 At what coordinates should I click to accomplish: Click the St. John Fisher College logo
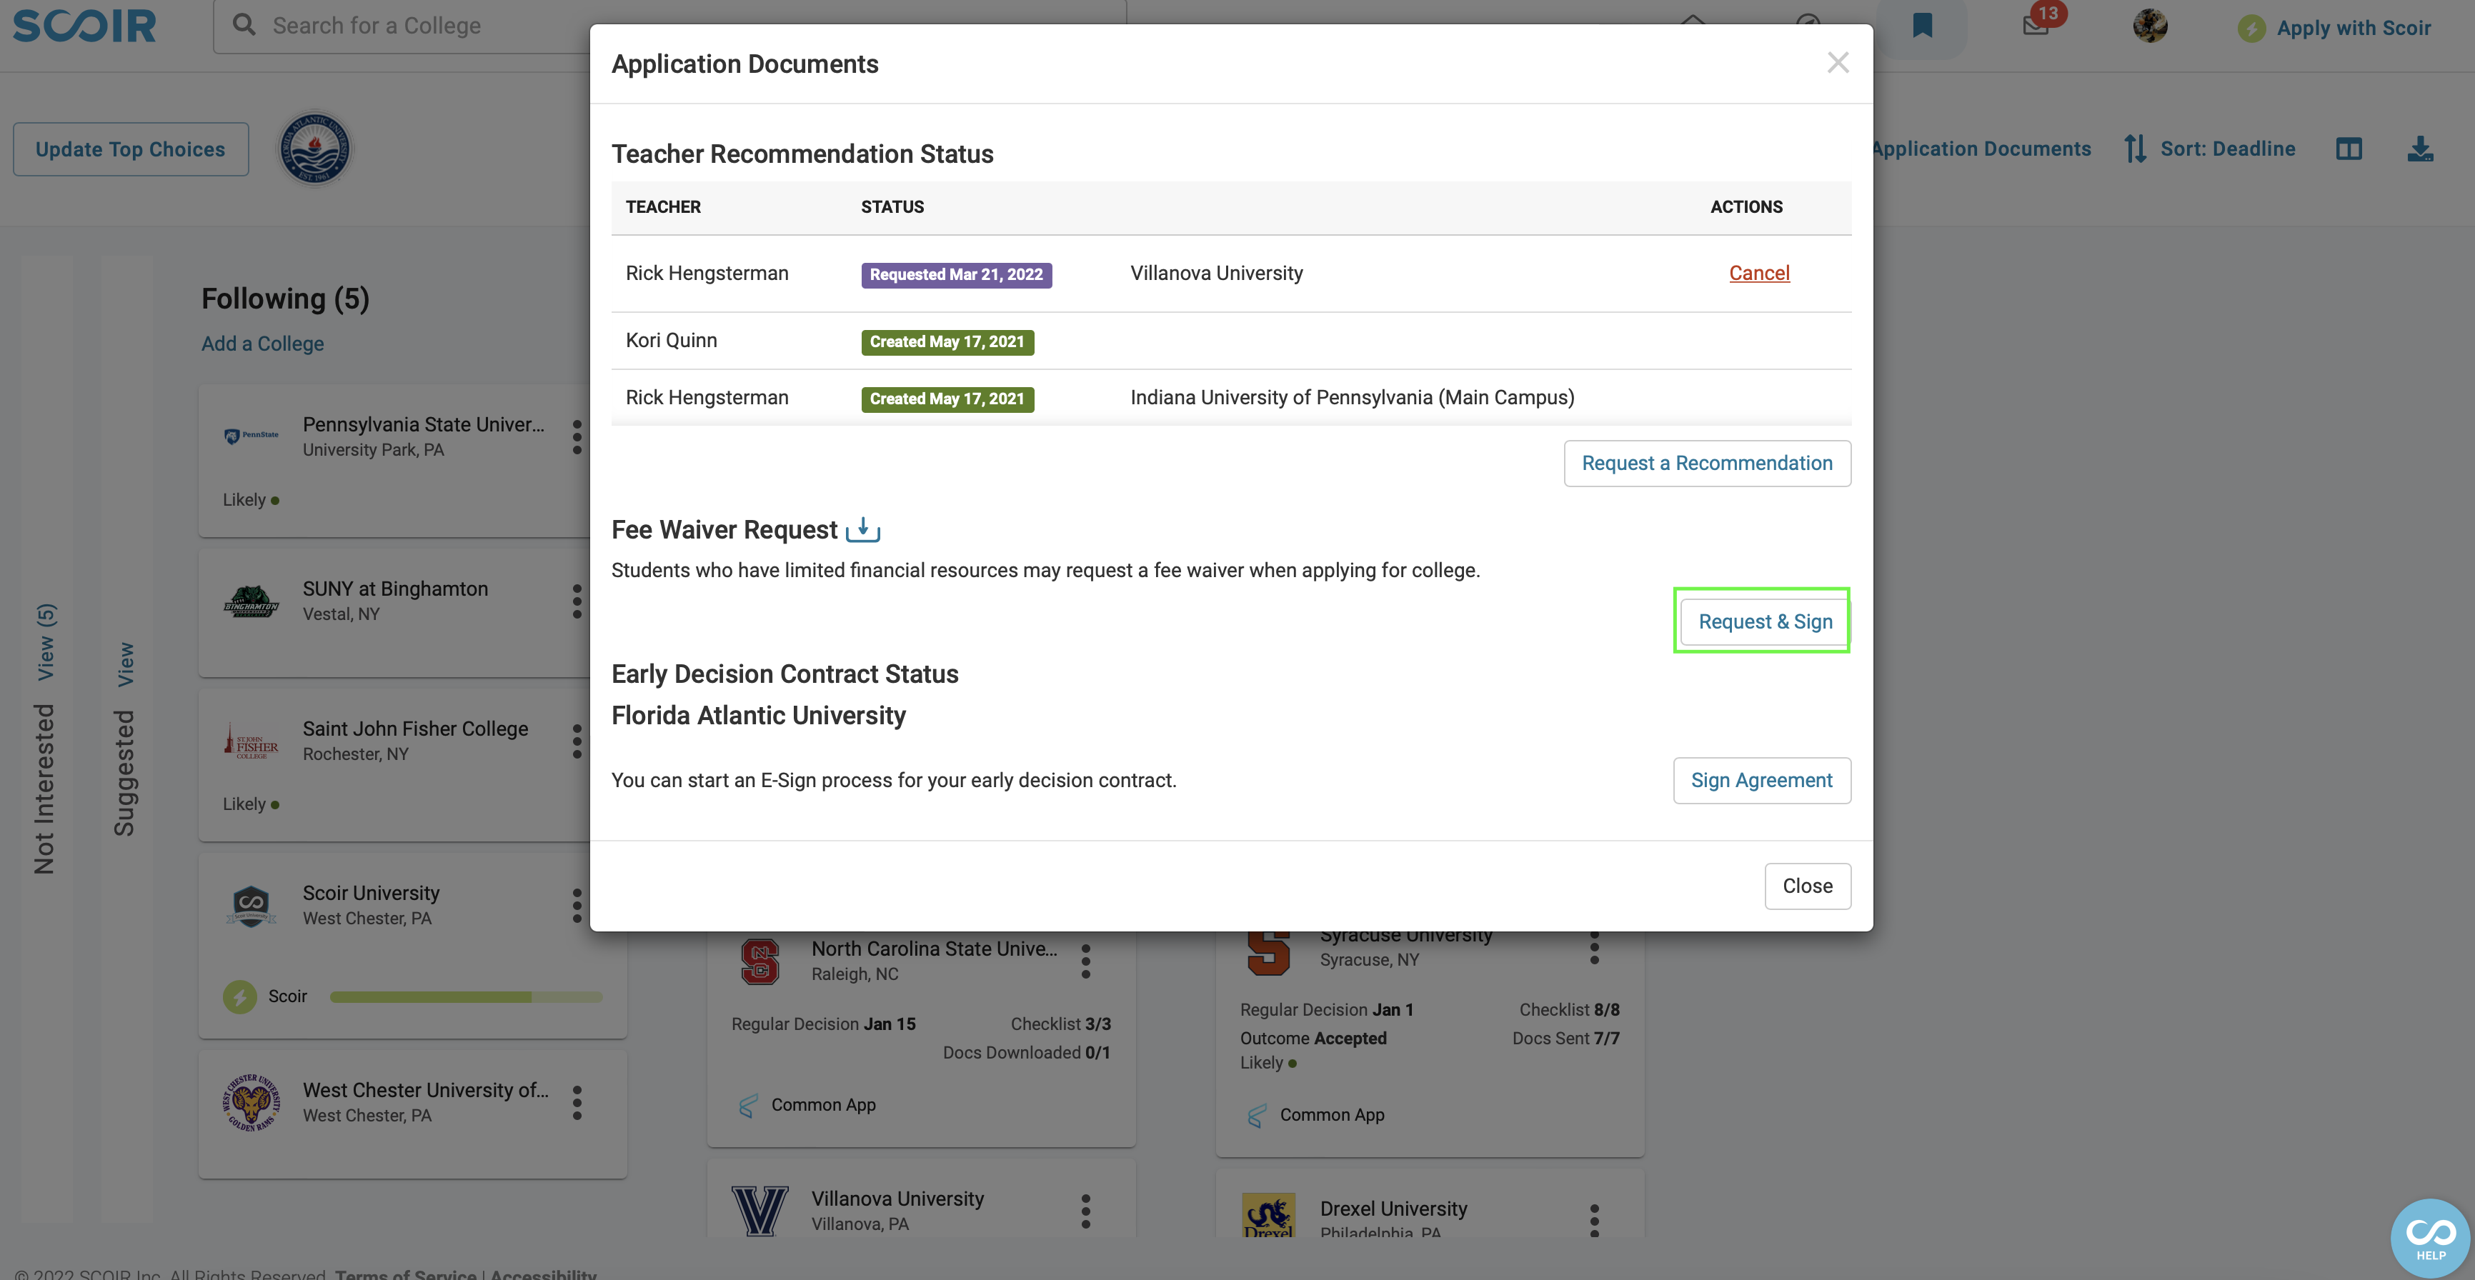(252, 741)
